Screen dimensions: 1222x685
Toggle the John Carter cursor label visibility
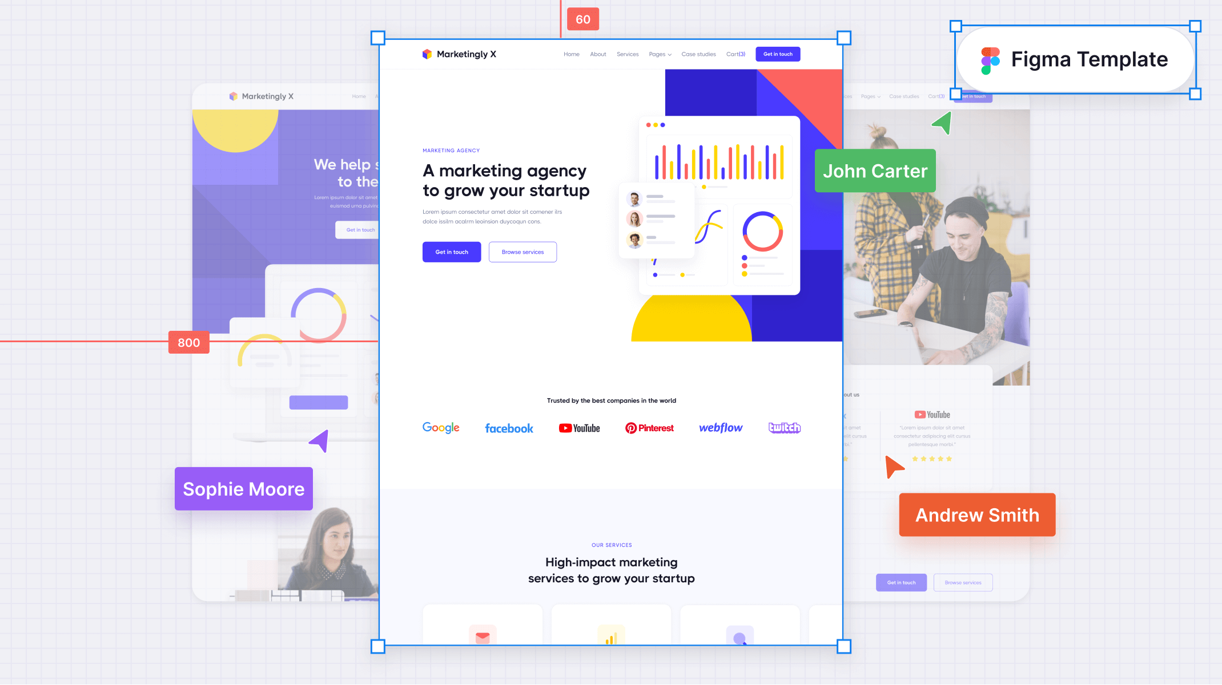[x=875, y=171]
